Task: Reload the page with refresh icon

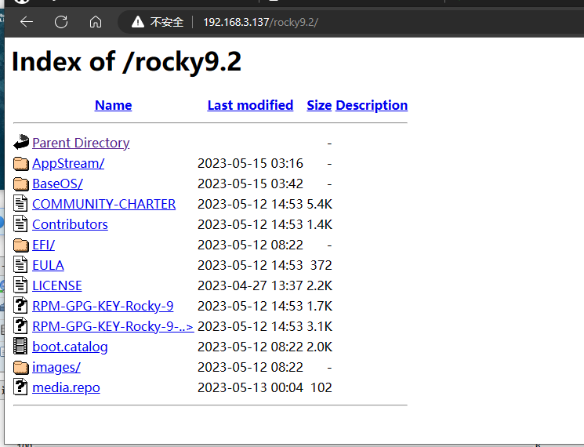Action: click(61, 22)
